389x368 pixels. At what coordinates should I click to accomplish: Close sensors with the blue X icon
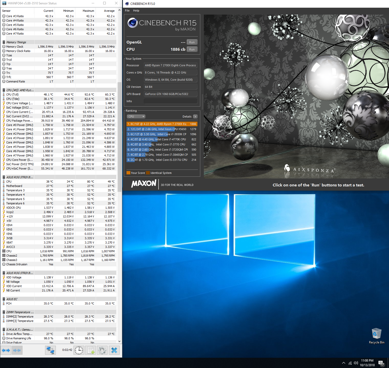(114, 350)
